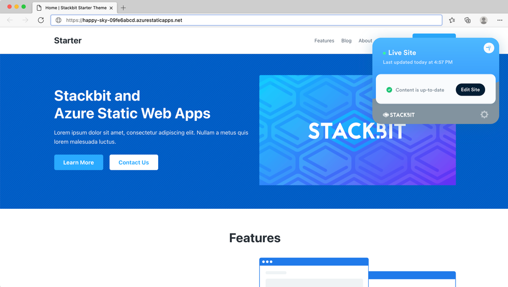The width and height of the screenshot is (508, 287).
Task: Open a new browser tab with plus
Action: click(x=123, y=8)
